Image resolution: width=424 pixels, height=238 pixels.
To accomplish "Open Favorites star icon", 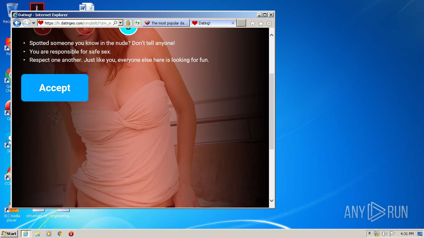I will point(261,23).
